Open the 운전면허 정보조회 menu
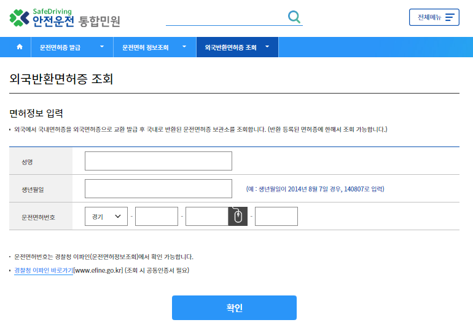Viewport: 473px width, 325px height. point(145,47)
